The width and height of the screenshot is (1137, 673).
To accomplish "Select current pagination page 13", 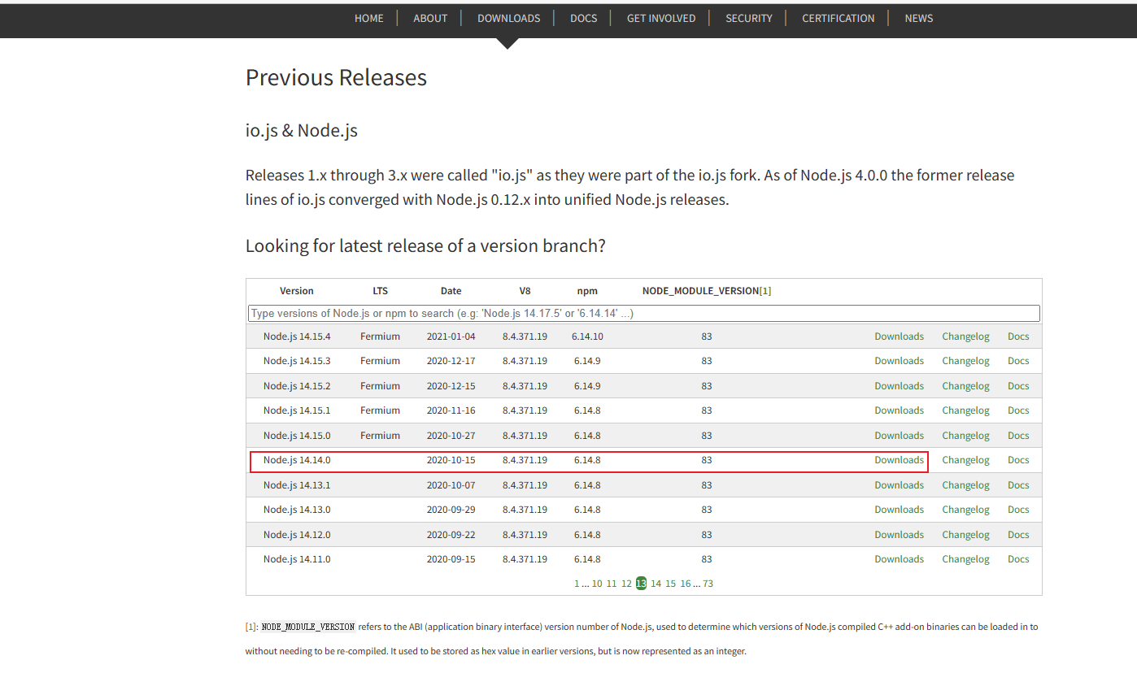I will pyautogui.click(x=641, y=584).
